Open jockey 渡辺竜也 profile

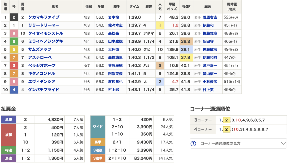(116, 81)
